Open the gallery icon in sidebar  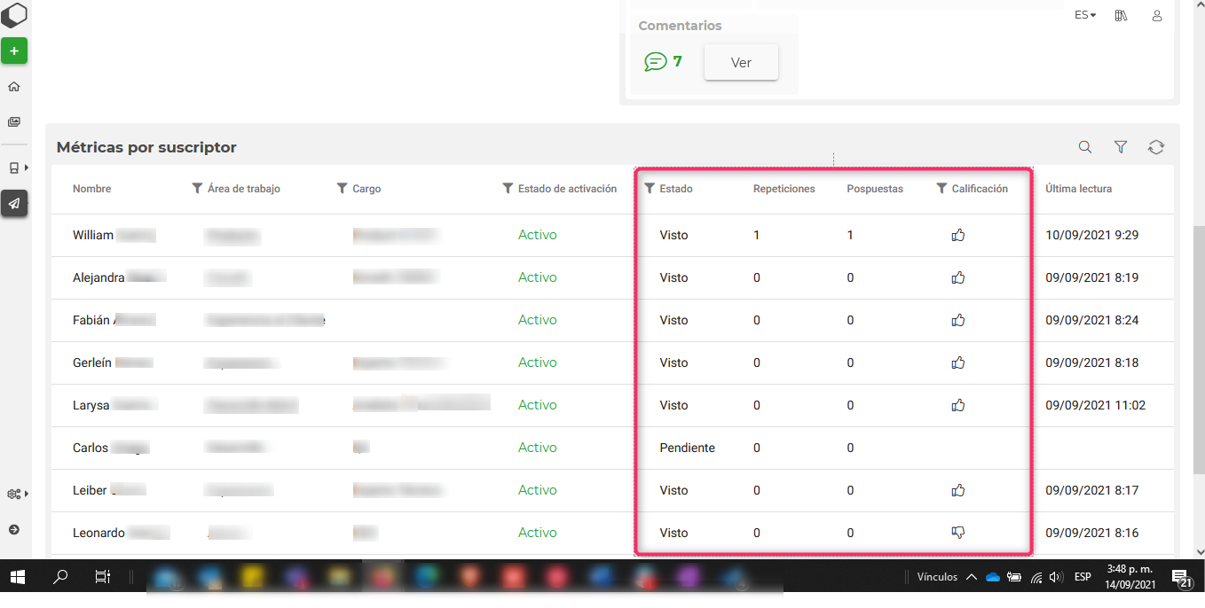click(x=14, y=122)
